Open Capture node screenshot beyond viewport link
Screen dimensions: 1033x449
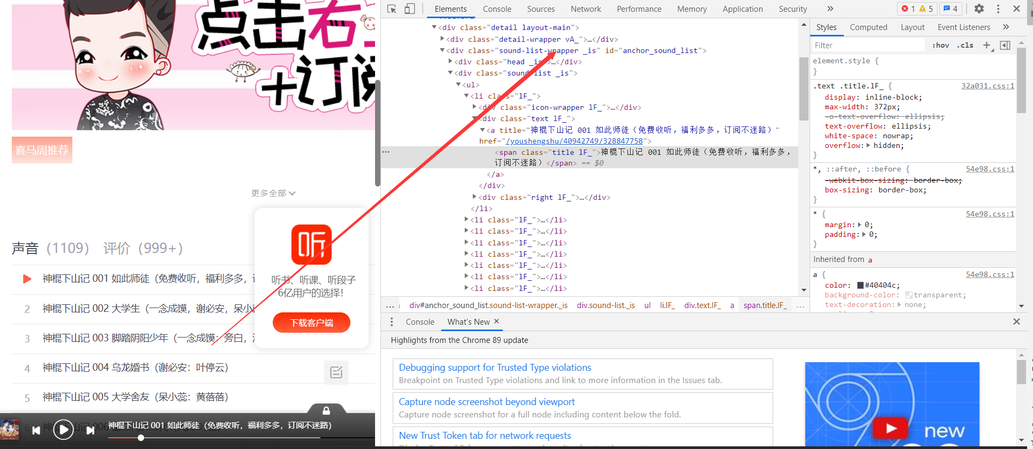pyautogui.click(x=486, y=402)
